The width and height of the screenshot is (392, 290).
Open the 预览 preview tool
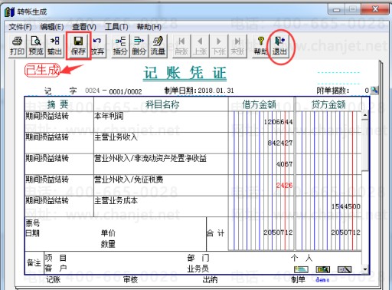point(36,46)
